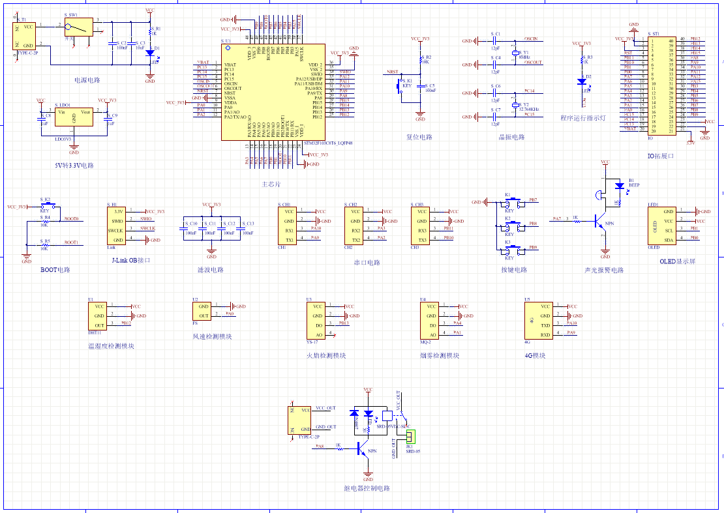724x513 pixels.
Task: Click the S_R2 10K reset resistor
Action: [x=421, y=60]
